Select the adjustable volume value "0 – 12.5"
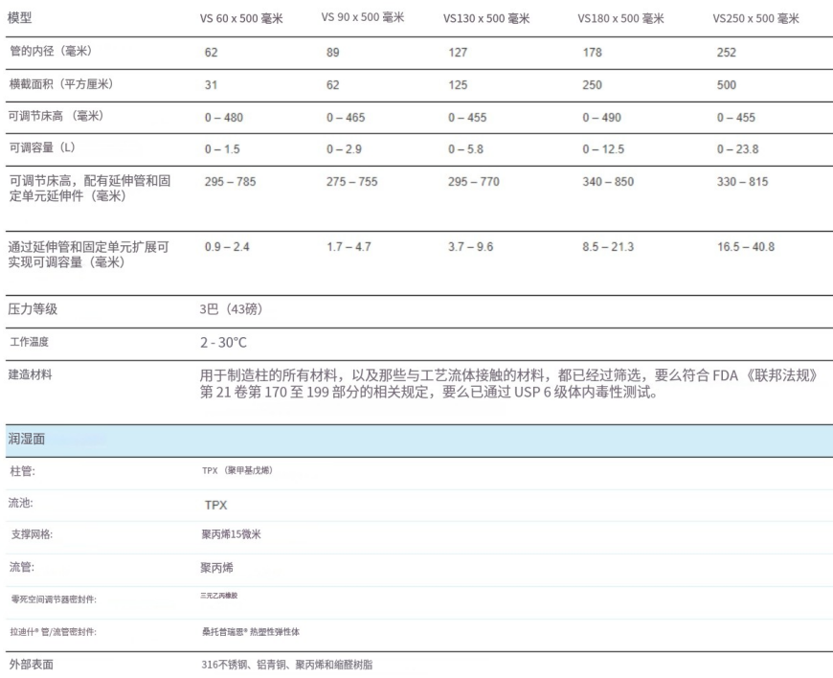 coord(603,149)
